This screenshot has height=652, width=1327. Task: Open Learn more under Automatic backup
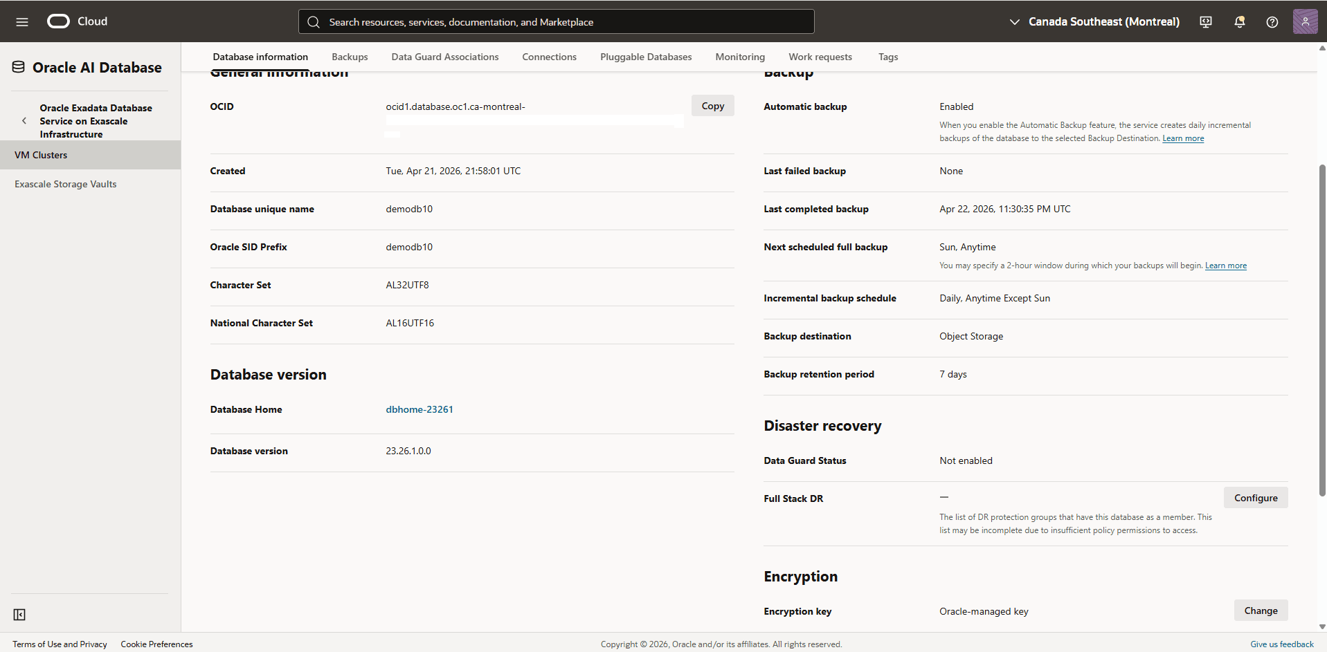(1183, 138)
